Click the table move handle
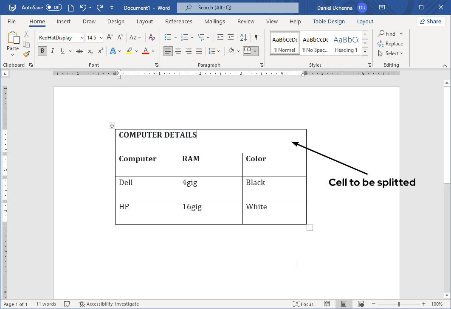451x309 pixels. [x=112, y=126]
